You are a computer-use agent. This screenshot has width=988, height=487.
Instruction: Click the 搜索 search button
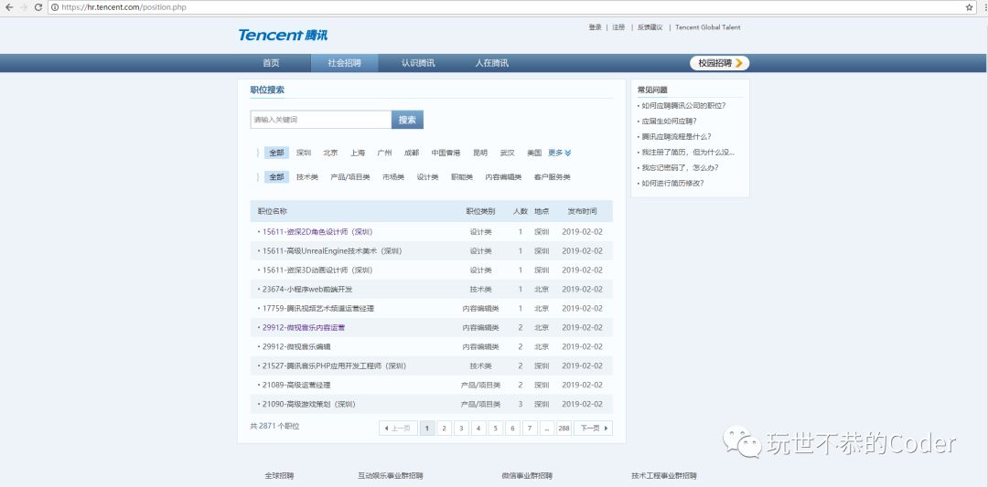pos(407,120)
